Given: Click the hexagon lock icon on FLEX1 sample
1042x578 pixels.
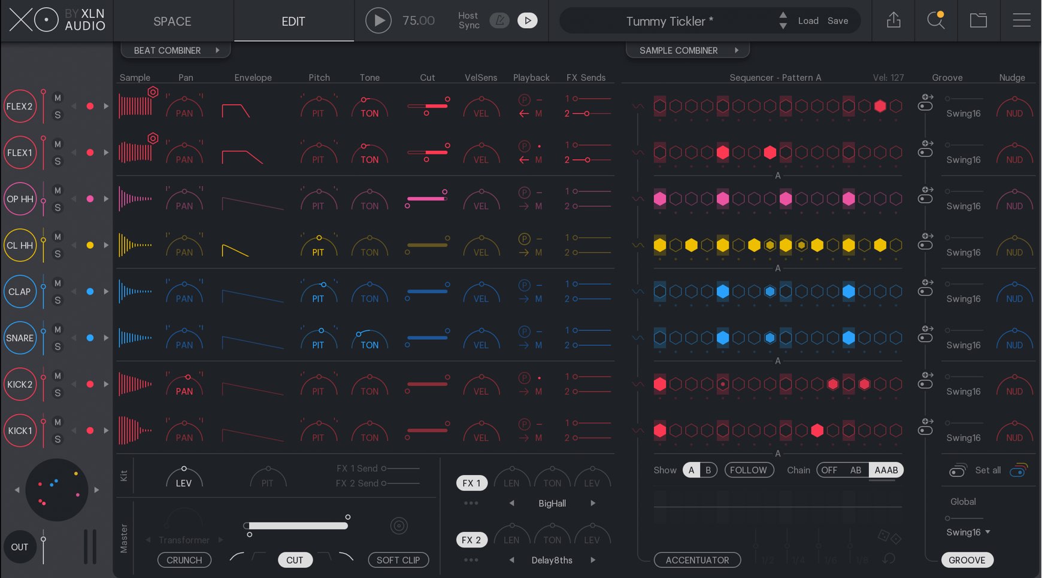Looking at the screenshot, I should tap(153, 138).
